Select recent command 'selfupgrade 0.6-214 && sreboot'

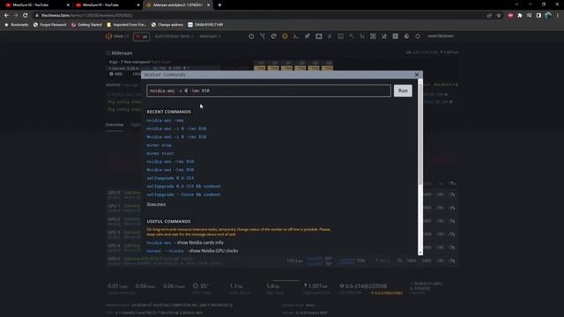(x=183, y=186)
